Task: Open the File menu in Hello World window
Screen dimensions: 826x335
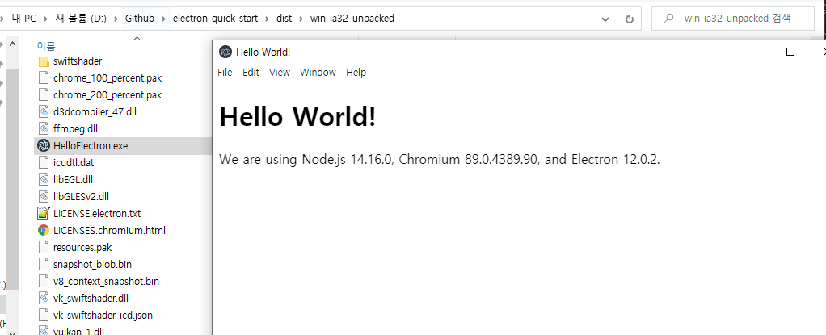Action: pos(225,72)
